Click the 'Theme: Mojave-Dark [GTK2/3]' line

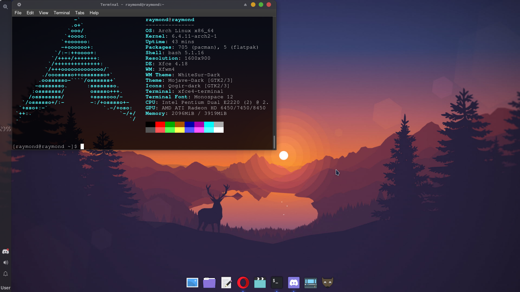click(189, 80)
